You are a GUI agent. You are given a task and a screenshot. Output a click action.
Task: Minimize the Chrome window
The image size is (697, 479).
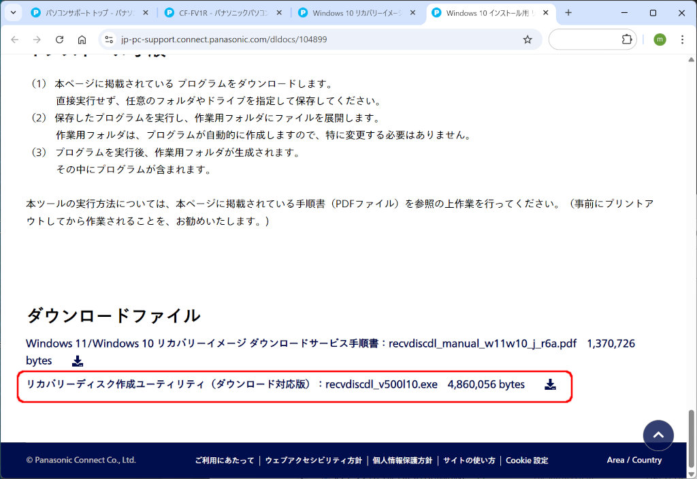pos(625,13)
